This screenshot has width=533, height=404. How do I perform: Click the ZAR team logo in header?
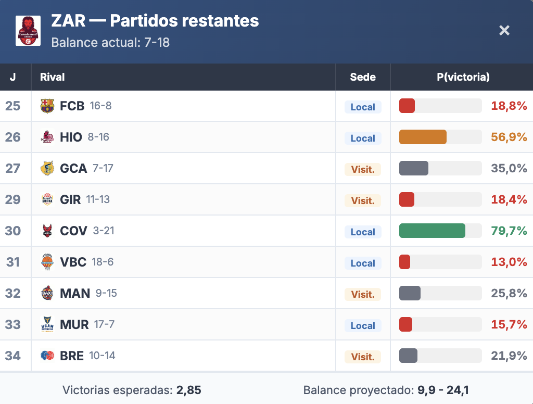pos(28,31)
